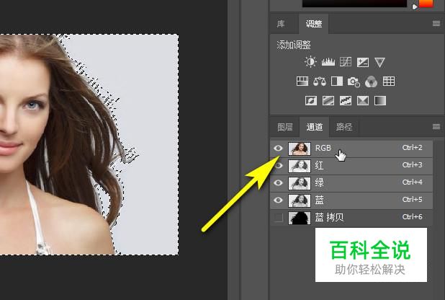Open the 通道 panel options menu

(x=436, y=126)
